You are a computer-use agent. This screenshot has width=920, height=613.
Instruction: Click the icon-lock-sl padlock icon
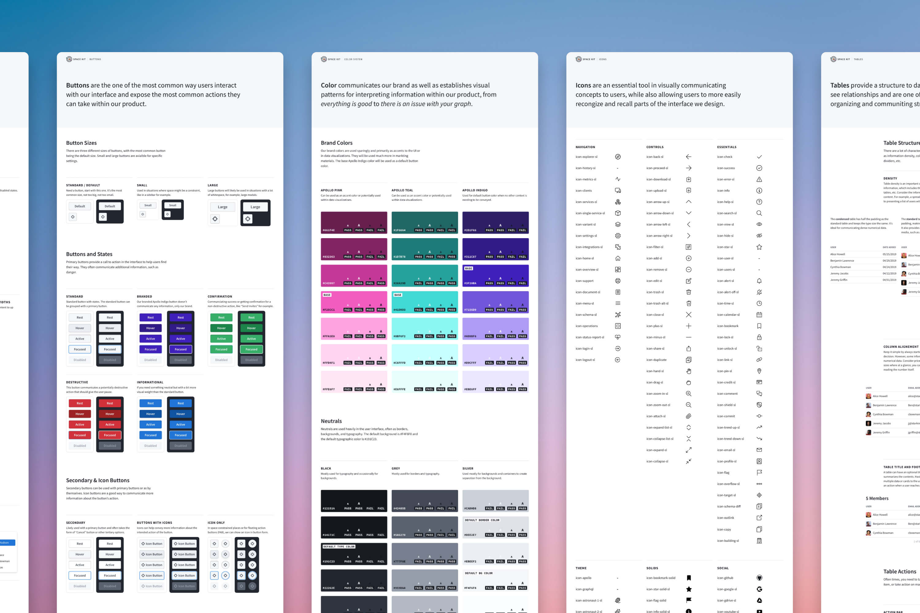coord(759,337)
